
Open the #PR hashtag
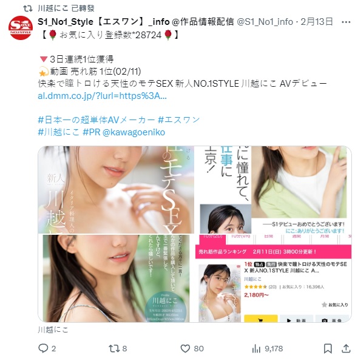(92, 132)
